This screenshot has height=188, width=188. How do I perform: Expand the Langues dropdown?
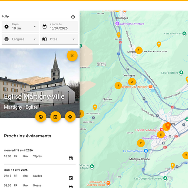coord(20,39)
